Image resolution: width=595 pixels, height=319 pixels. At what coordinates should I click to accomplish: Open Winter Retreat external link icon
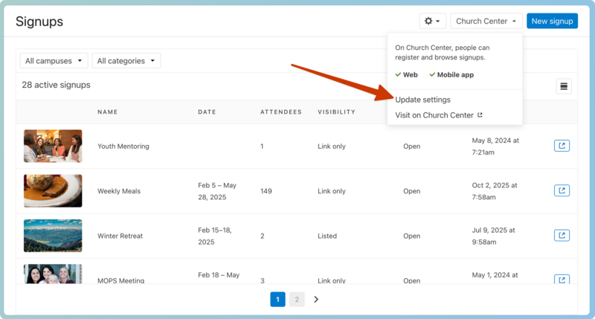[562, 236]
